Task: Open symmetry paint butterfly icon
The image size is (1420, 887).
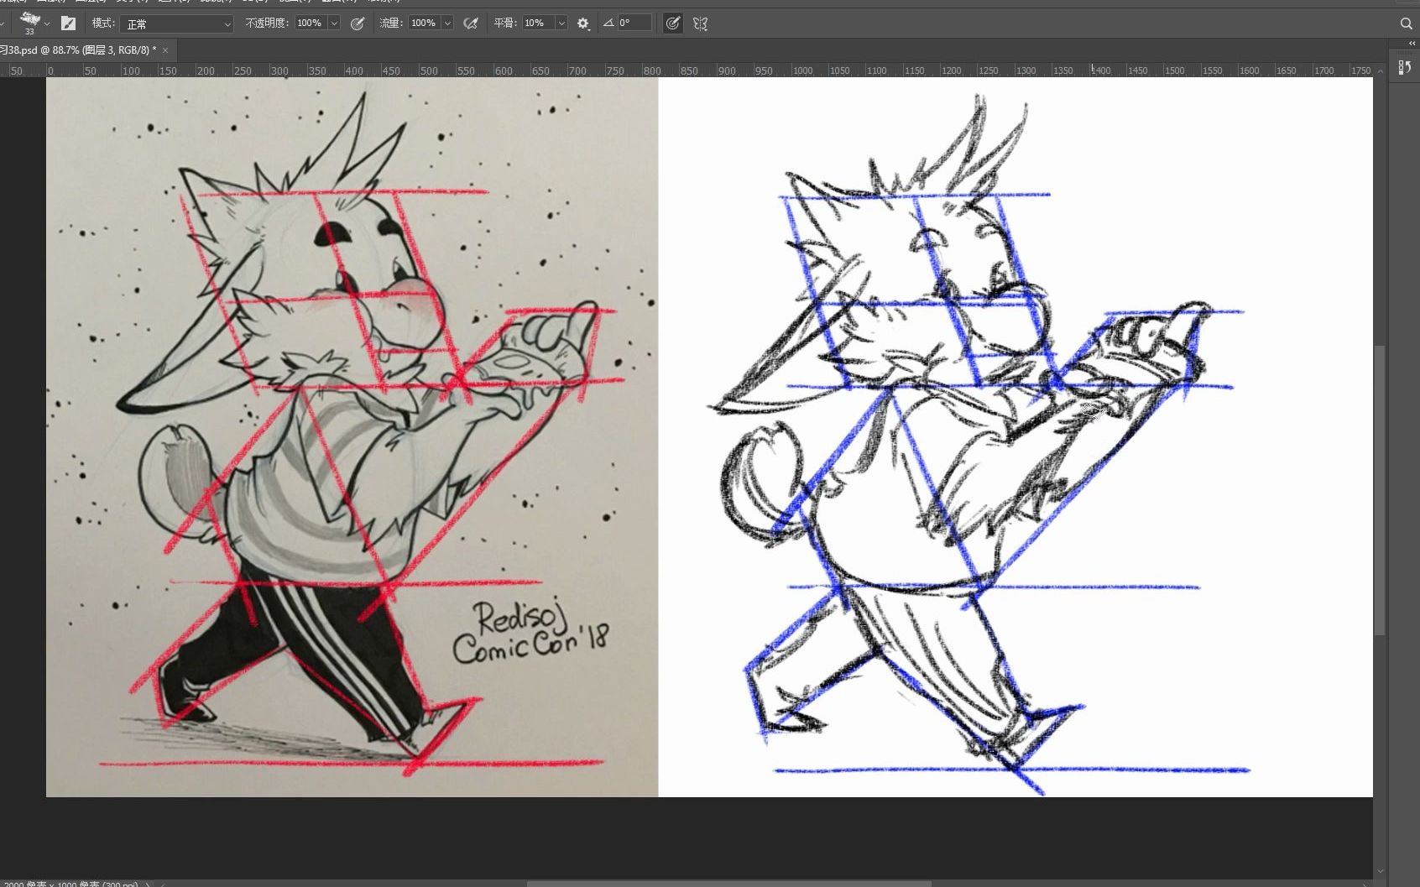Action: 701,23
